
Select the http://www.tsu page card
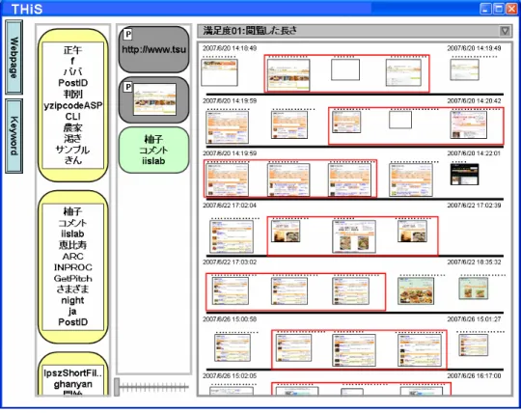click(x=153, y=49)
